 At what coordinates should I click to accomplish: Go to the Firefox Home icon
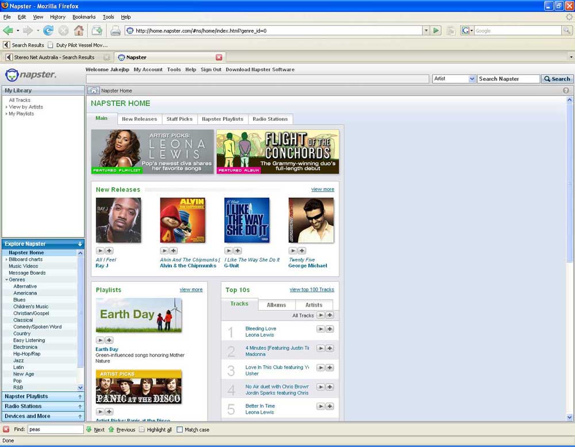coord(78,30)
